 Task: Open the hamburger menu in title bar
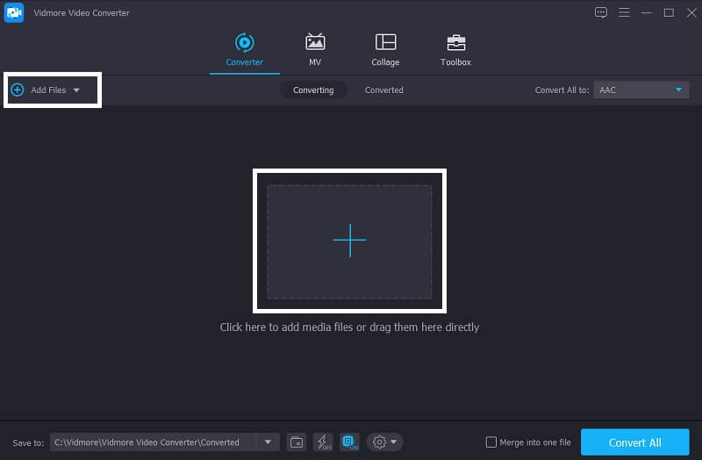coord(625,12)
